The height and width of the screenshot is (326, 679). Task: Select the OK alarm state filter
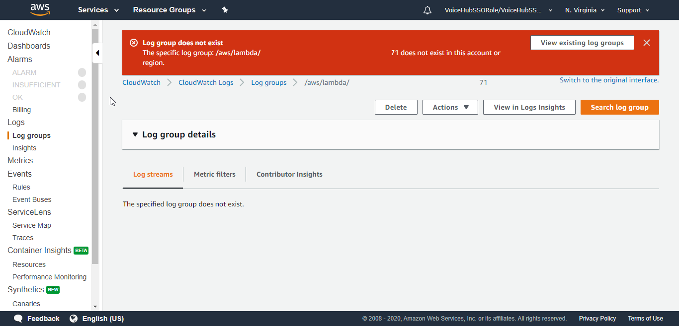tap(18, 97)
